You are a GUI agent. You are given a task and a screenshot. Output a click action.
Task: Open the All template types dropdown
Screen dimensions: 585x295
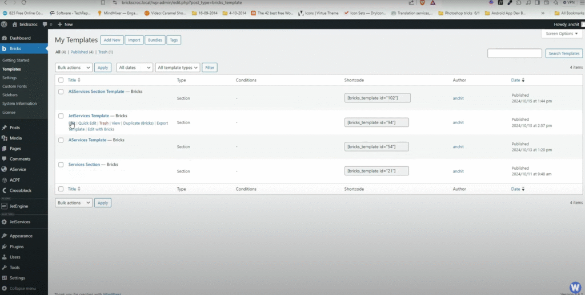point(178,67)
